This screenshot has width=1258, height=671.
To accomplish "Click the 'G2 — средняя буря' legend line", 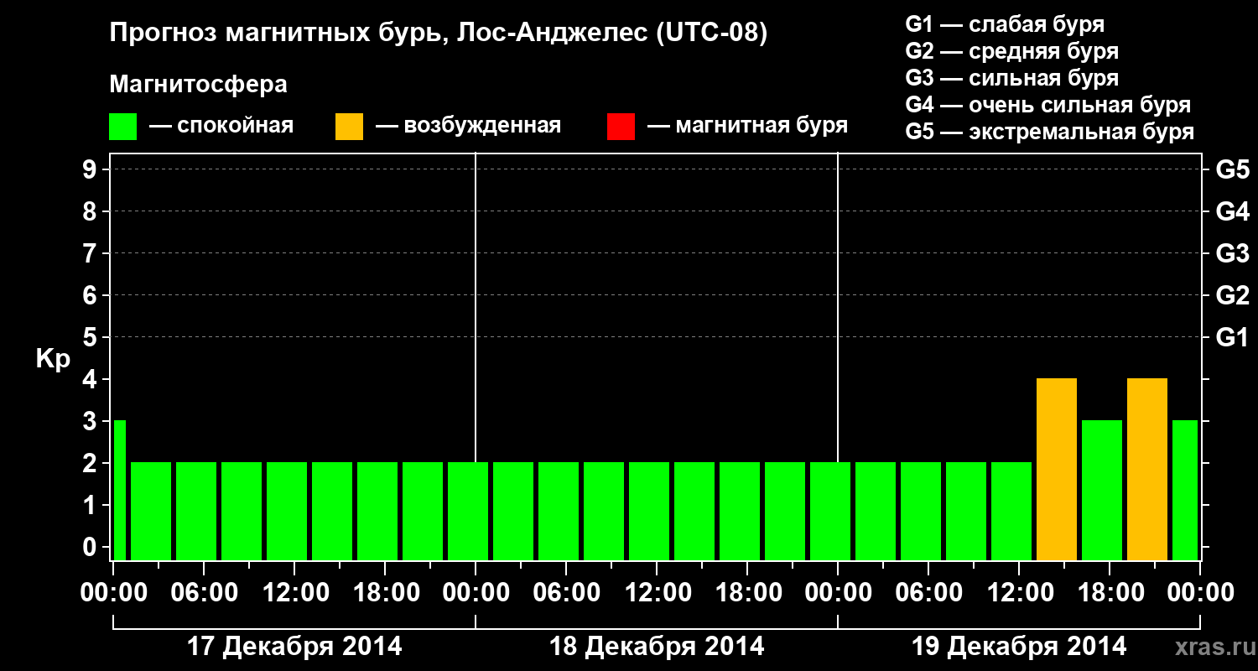I will click(1012, 51).
